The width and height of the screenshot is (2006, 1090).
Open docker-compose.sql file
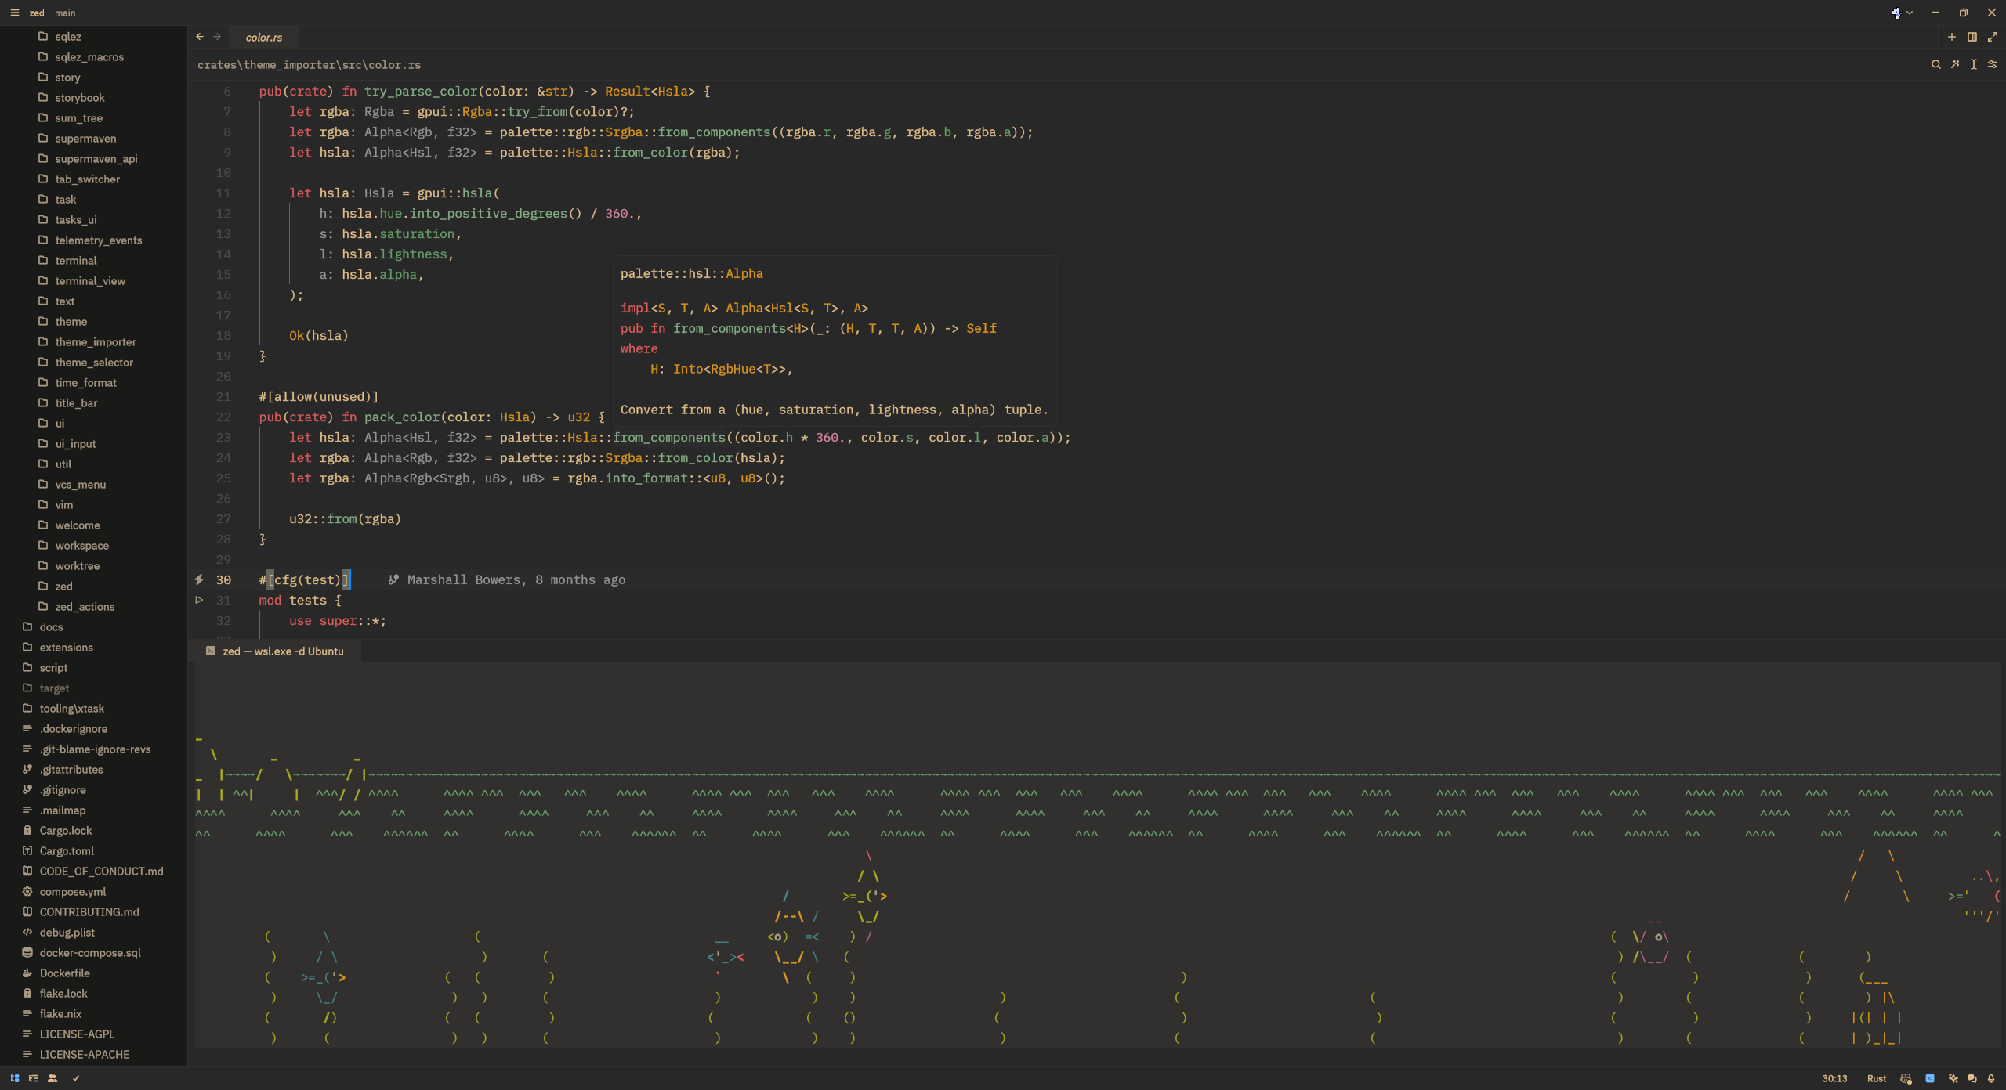click(x=93, y=952)
